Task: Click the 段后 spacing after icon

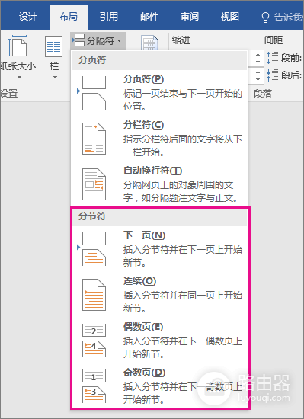Action: (272, 75)
